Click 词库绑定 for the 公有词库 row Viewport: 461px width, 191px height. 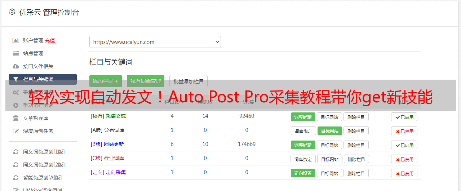(x=303, y=131)
